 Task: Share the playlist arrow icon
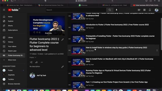pyautogui.click(x=36, y=62)
